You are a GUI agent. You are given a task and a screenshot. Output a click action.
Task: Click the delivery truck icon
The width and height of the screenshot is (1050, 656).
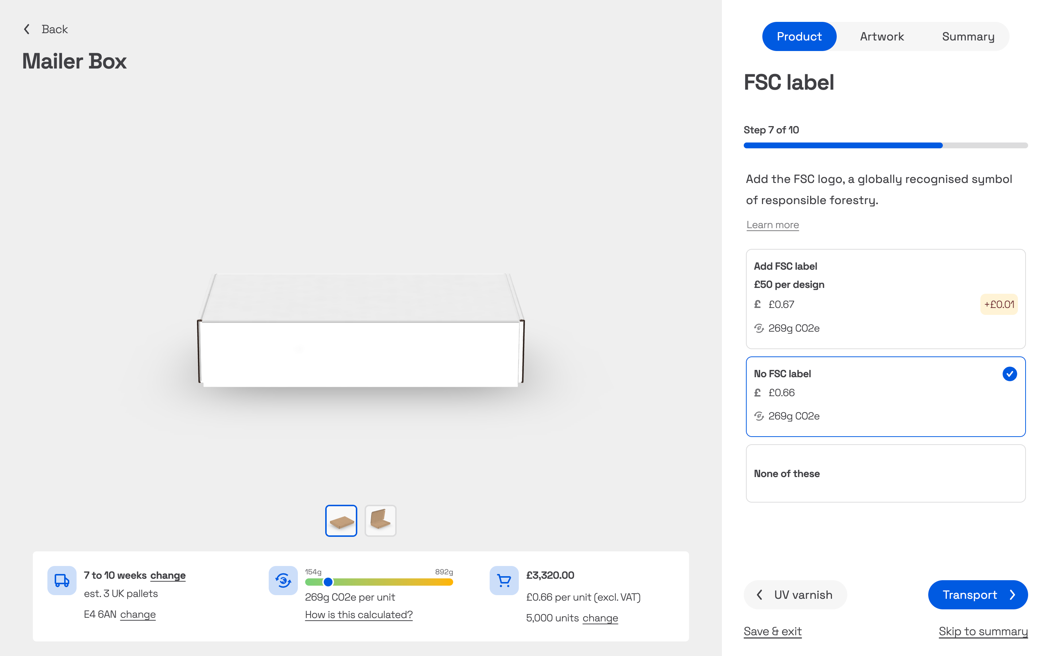coord(62,580)
